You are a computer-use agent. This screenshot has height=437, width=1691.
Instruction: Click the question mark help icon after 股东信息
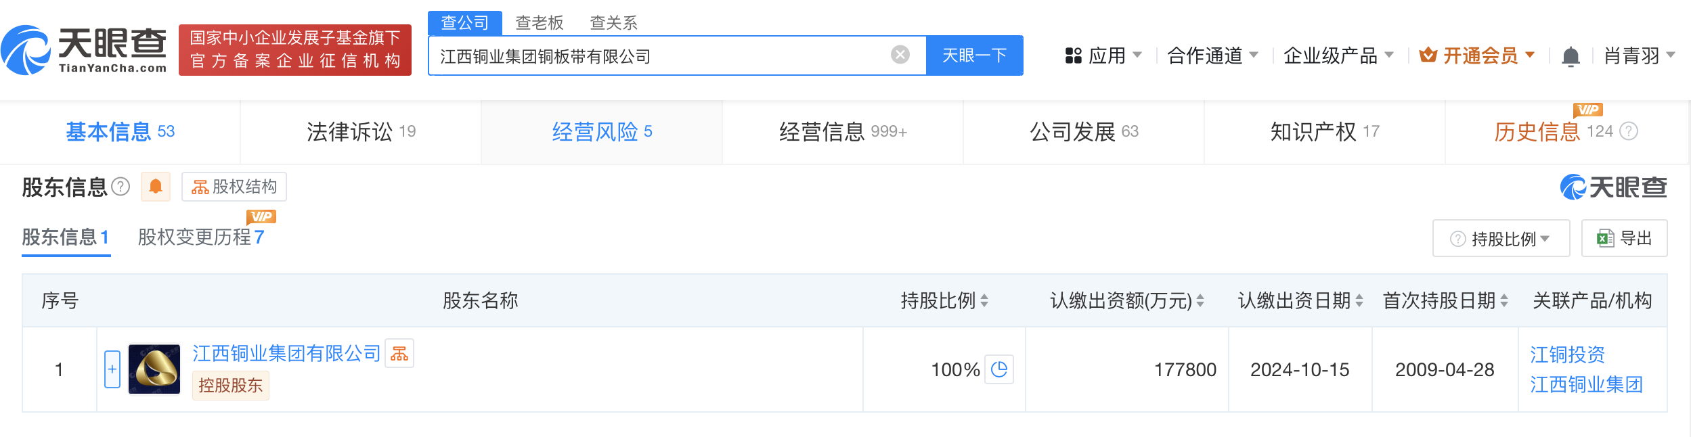click(121, 187)
